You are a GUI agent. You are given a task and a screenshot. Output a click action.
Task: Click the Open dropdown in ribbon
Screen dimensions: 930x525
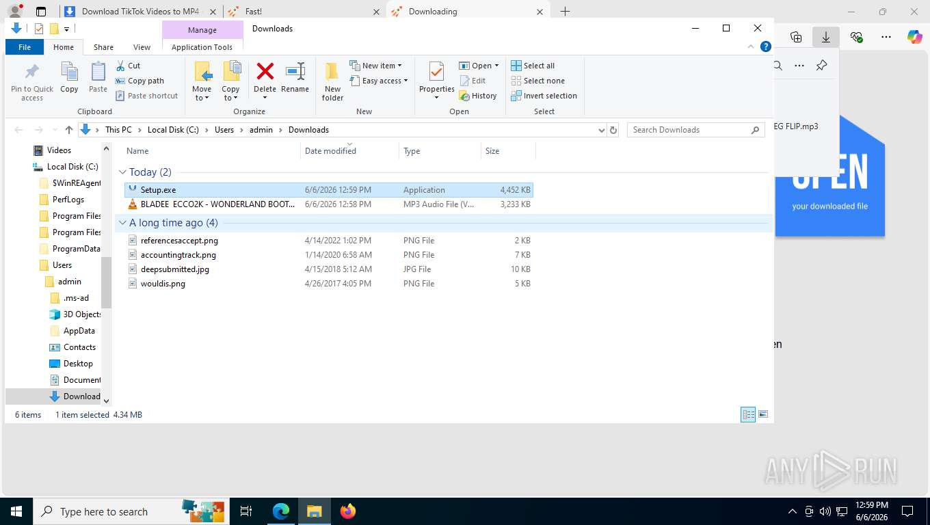point(479,66)
